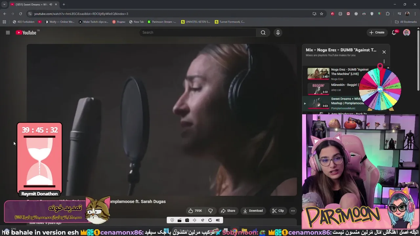Like the video with 795K likes
Viewport: 420px width, 236px height.
point(195,211)
